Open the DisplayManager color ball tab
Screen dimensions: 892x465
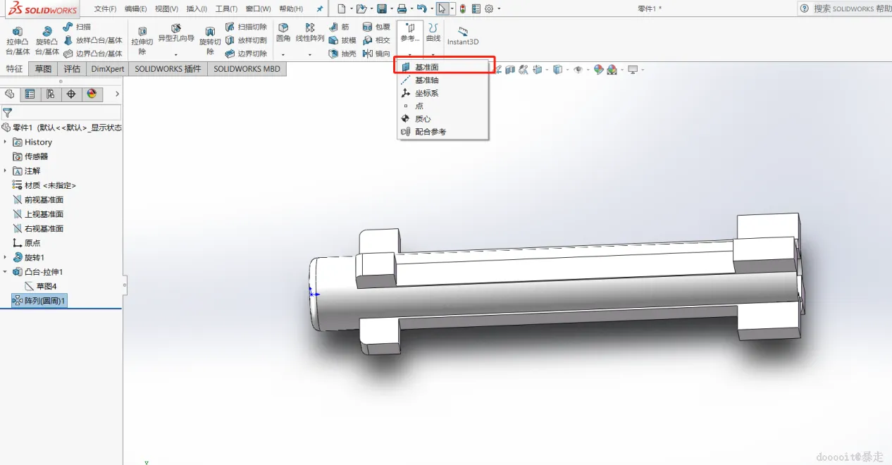point(92,94)
